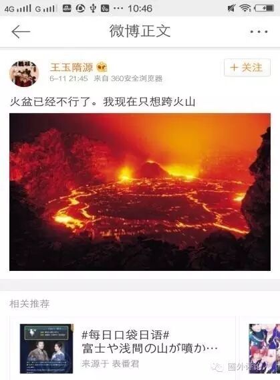
Task: Tap the WiFi status icon
Action: 245,8
